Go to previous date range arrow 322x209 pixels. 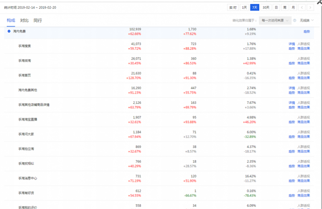[x=302, y=8]
